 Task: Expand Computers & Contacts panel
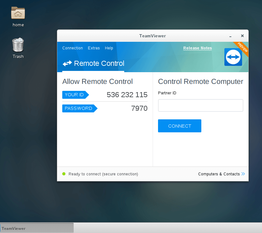click(x=222, y=174)
